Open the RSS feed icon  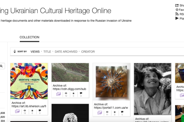tap(177, 14)
